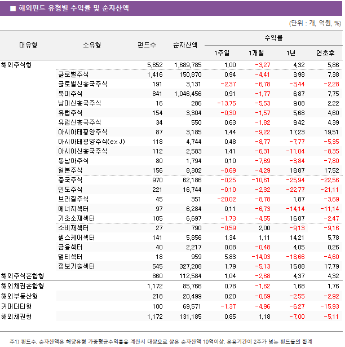Click the -22.77 one-year return of 인도주식
This screenshot has width=345, height=347.
click(x=295, y=190)
